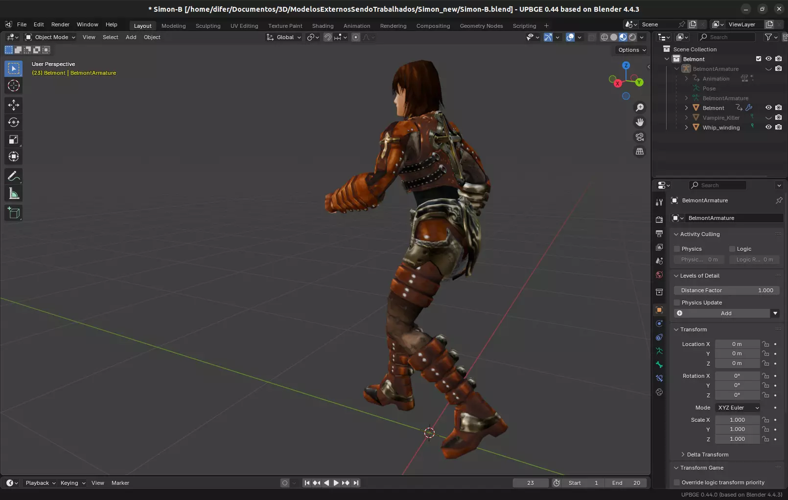Image resolution: width=788 pixels, height=500 pixels.
Task: Uncheck the Belmont collection exclude checkbox
Action: tap(759, 59)
